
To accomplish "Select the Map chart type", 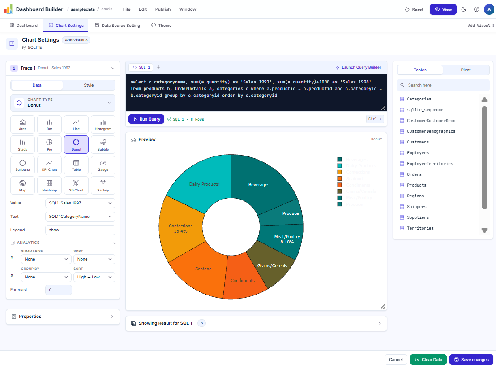I will 22,186.
